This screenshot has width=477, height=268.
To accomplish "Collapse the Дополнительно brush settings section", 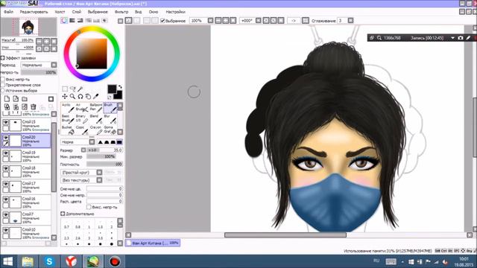I will tap(63, 214).
